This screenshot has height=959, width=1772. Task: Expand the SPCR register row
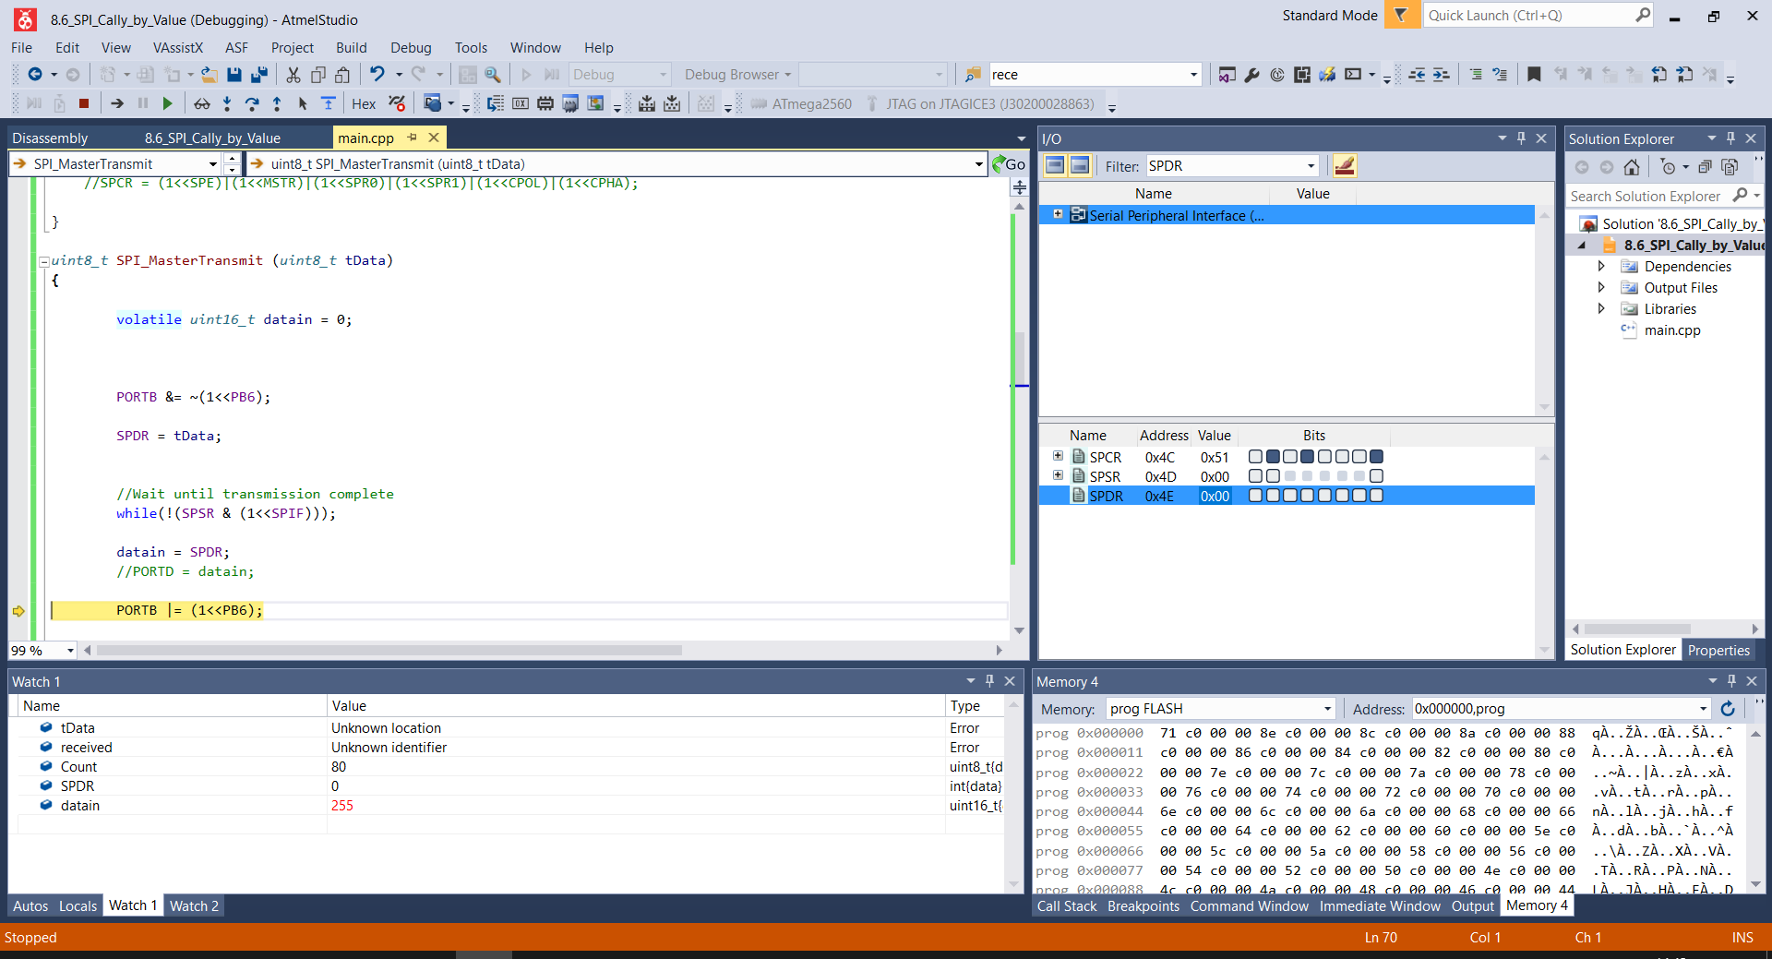(1058, 456)
